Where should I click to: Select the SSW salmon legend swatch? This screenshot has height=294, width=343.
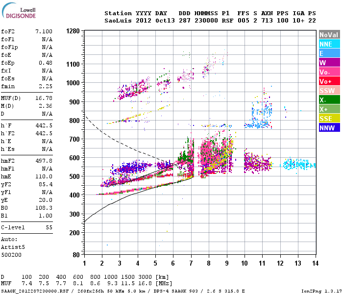click(x=329, y=91)
